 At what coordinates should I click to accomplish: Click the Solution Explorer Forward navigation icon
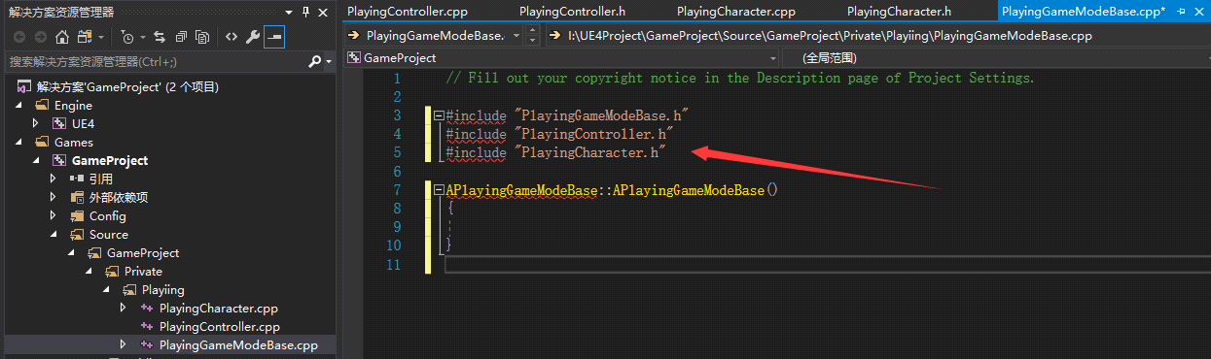coord(41,37)
